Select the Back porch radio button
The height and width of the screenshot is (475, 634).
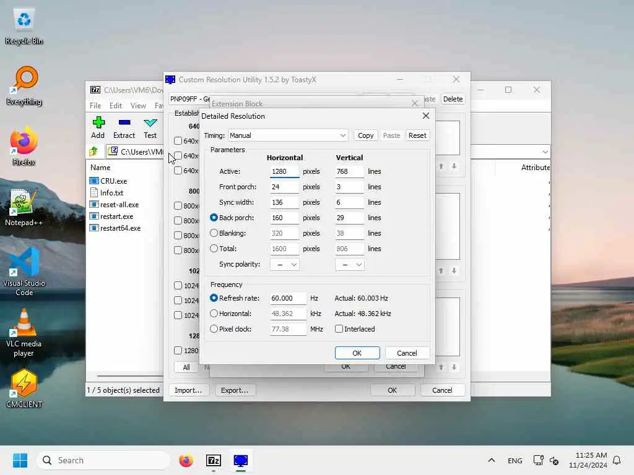pyautogui.click(x=214, y=218)
